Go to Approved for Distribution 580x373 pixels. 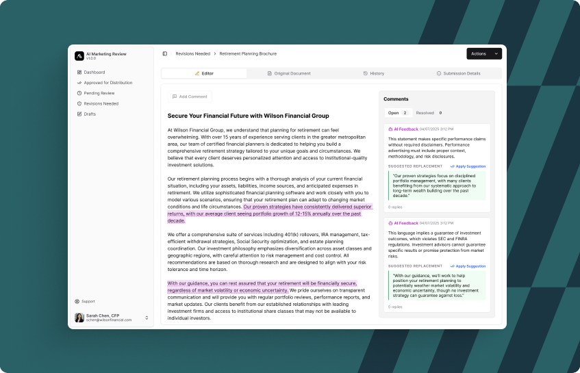[x=108, y=82]
